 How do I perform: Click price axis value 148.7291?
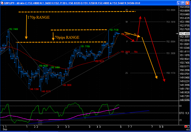(184, 96)
